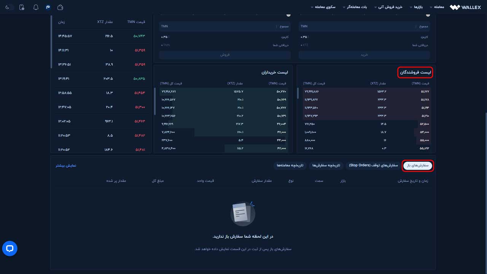
Task: Select buyer price ۵۰,۷۶۹ row
Action: [224, 100]
